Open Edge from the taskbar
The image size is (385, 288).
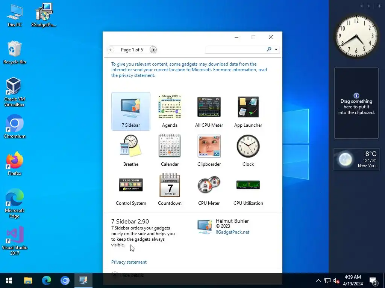pyautogui.click(x=46, y=280)
